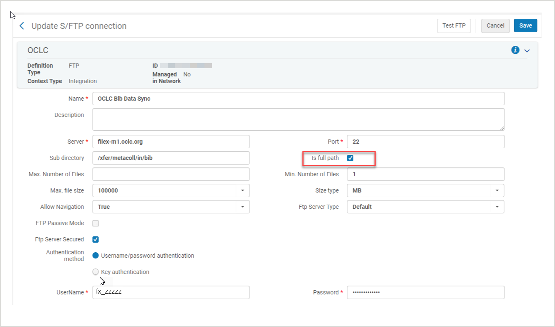Click the Password input field
The width and height of the screenshot is (555, 327).
426,292
